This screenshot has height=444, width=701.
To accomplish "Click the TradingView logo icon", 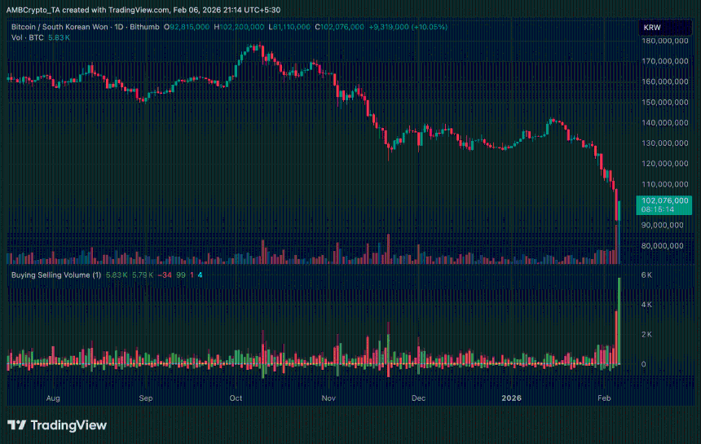I will click(x=15, y=425).
